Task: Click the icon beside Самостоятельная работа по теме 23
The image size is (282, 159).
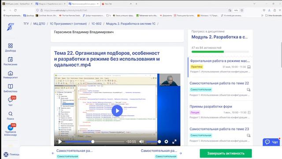Action: point(249,136)
